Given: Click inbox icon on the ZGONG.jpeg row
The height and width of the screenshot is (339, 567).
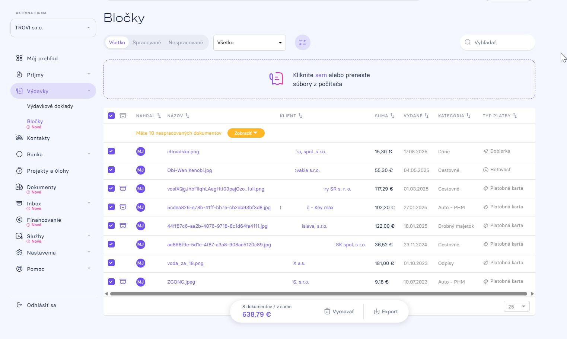Looking at the screenshot, I should 123,281.
